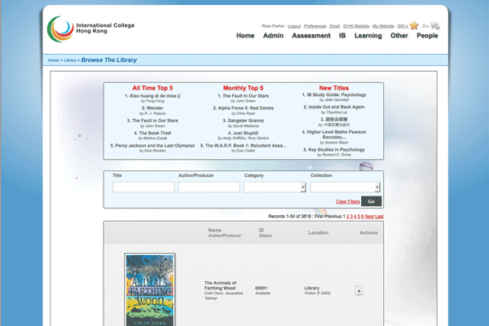Open the Animals of Farthing Wood cover thumbnail
The height and width of the screenshot is (326, 489).
click(x=149, y=289)
